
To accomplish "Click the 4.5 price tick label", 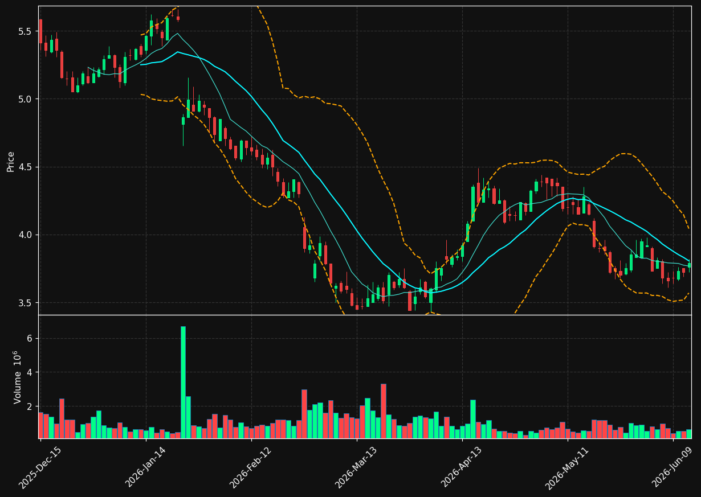I will tap(25, 167).
